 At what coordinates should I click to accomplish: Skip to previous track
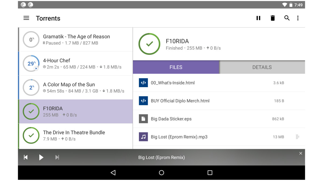26,157
